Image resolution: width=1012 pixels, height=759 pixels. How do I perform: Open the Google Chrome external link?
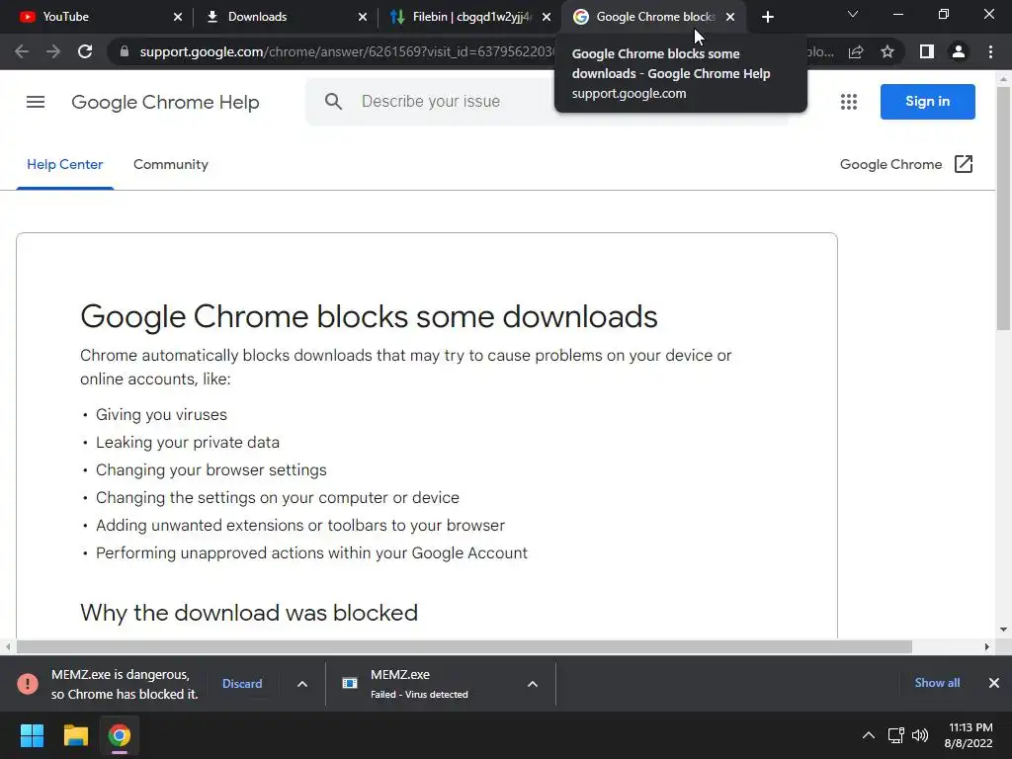tap(906, 165)
